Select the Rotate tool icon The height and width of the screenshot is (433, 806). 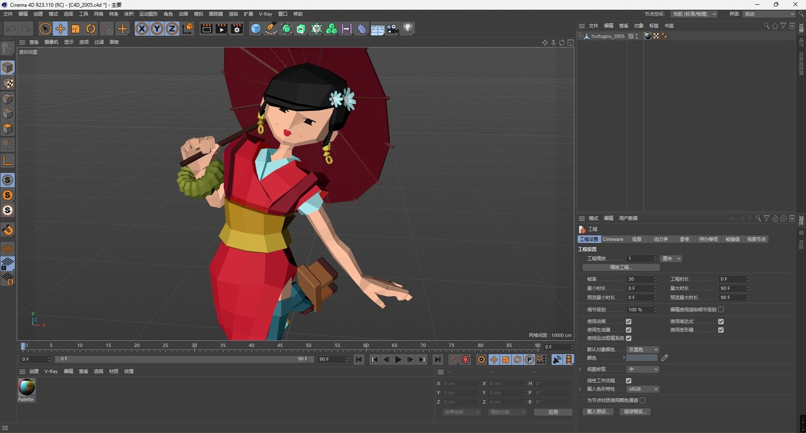(91, 29)
